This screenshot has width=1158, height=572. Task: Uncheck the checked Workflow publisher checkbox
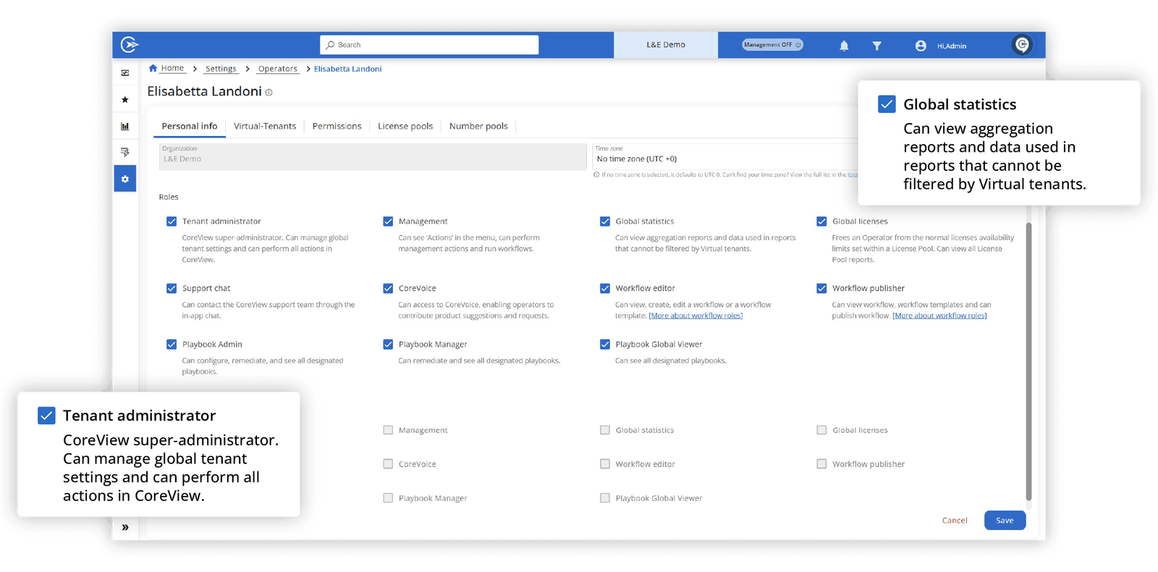coord(821,288)
